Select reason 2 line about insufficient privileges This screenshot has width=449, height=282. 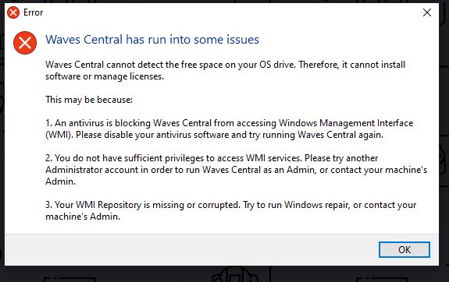pos(212,158)
